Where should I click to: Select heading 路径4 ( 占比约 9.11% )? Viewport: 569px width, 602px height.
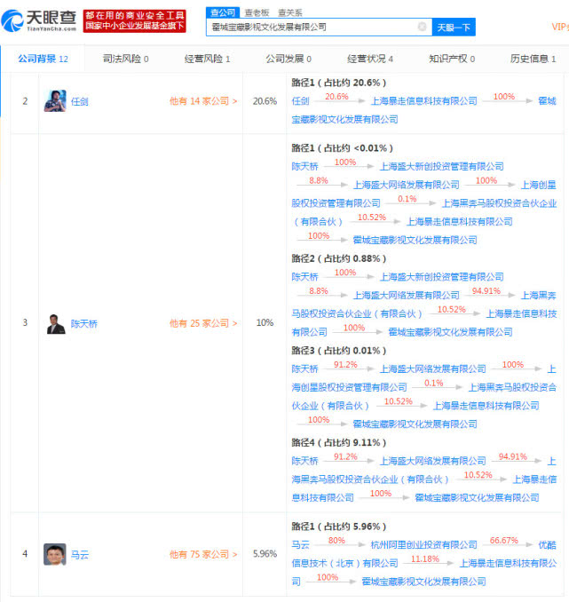click(338, 442)
